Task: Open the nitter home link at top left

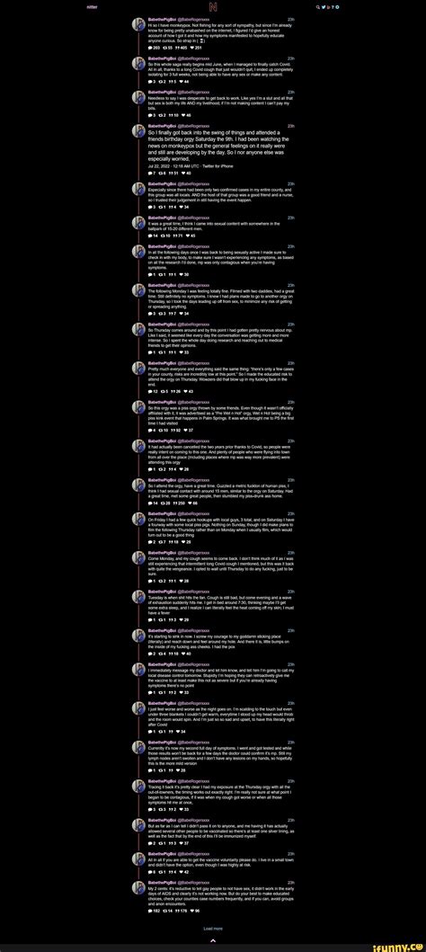Action: (91, 7)
